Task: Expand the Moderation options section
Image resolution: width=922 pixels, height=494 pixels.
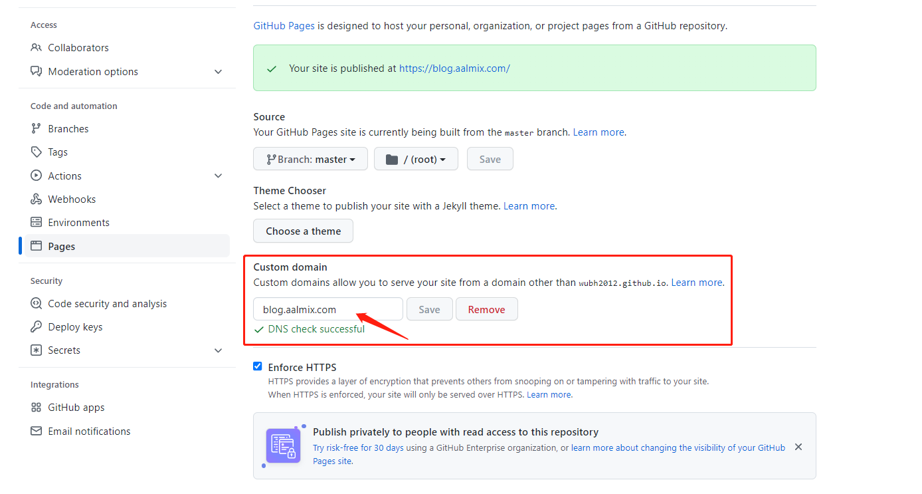Action: [218, 72]
